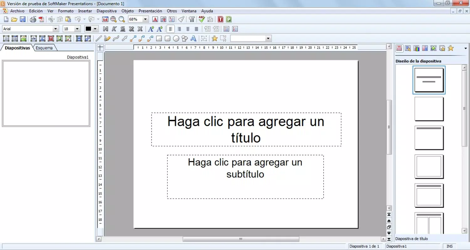Enable left text alignment

tap(171, 29)
